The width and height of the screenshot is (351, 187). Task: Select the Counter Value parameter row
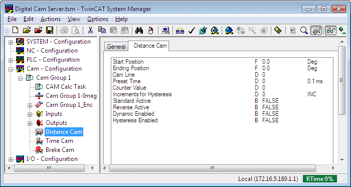coord(222,88)
